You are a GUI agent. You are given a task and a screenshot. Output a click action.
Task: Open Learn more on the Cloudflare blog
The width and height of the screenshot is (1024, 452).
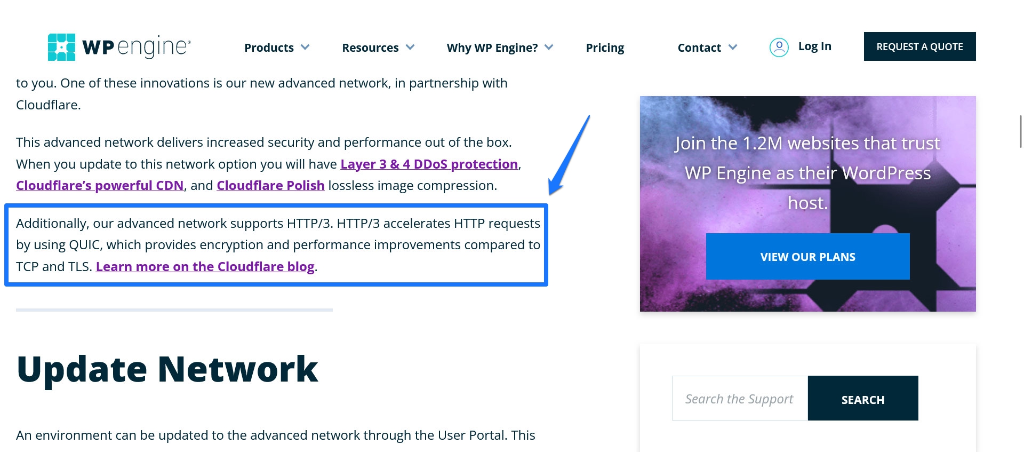point(205,267)
